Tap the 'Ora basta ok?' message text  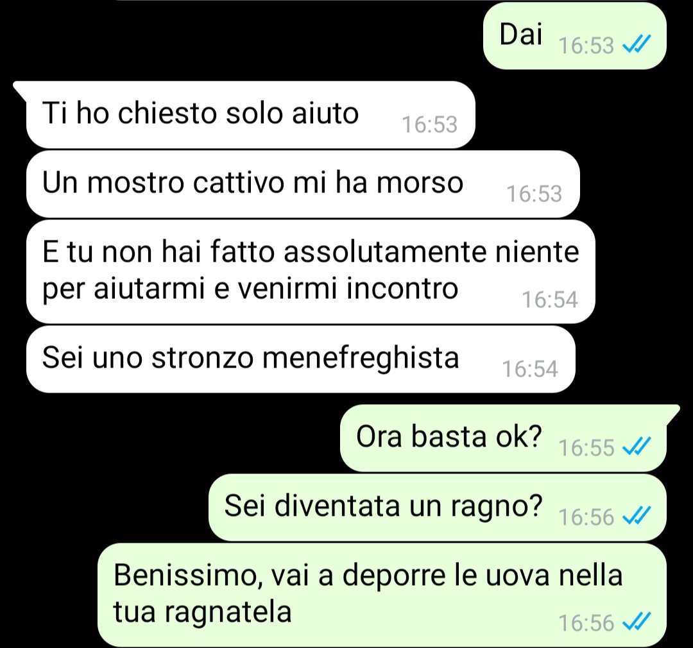(449, 437)
